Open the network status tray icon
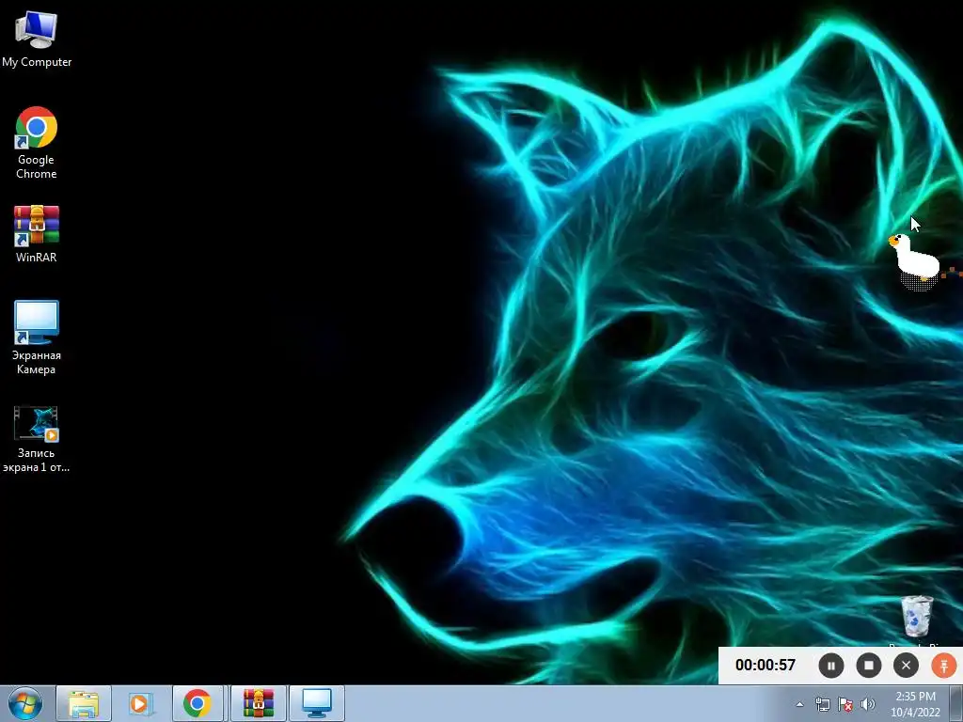 click(822, 704)
